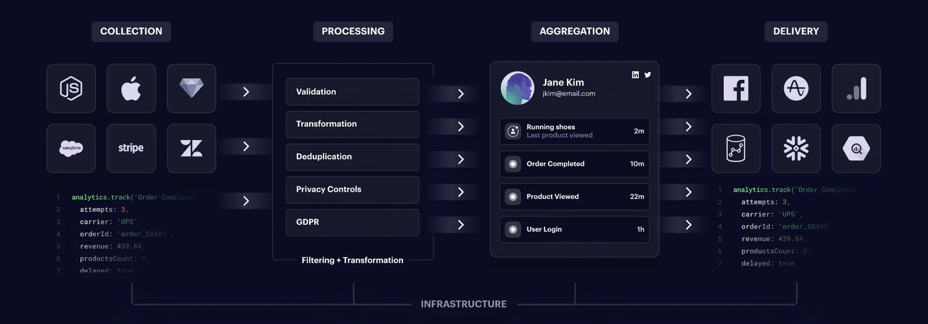The width and height of the screenshot is (928, 324).
Task: Click Jane Kim's Twitter bird icon
Action: point(647,75)
